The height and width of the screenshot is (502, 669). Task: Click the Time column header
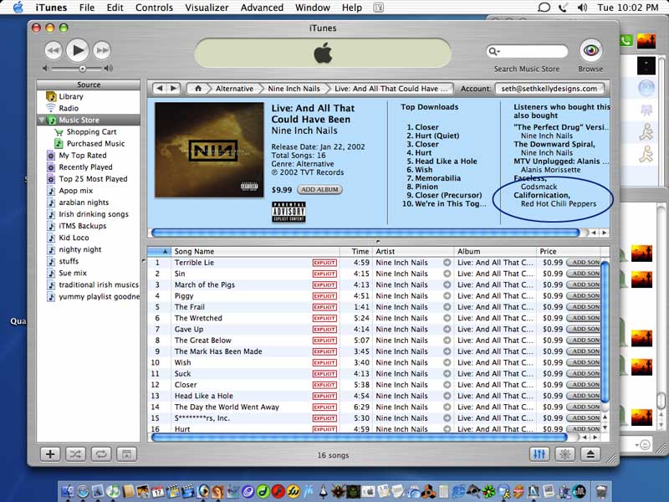(356, 252)
